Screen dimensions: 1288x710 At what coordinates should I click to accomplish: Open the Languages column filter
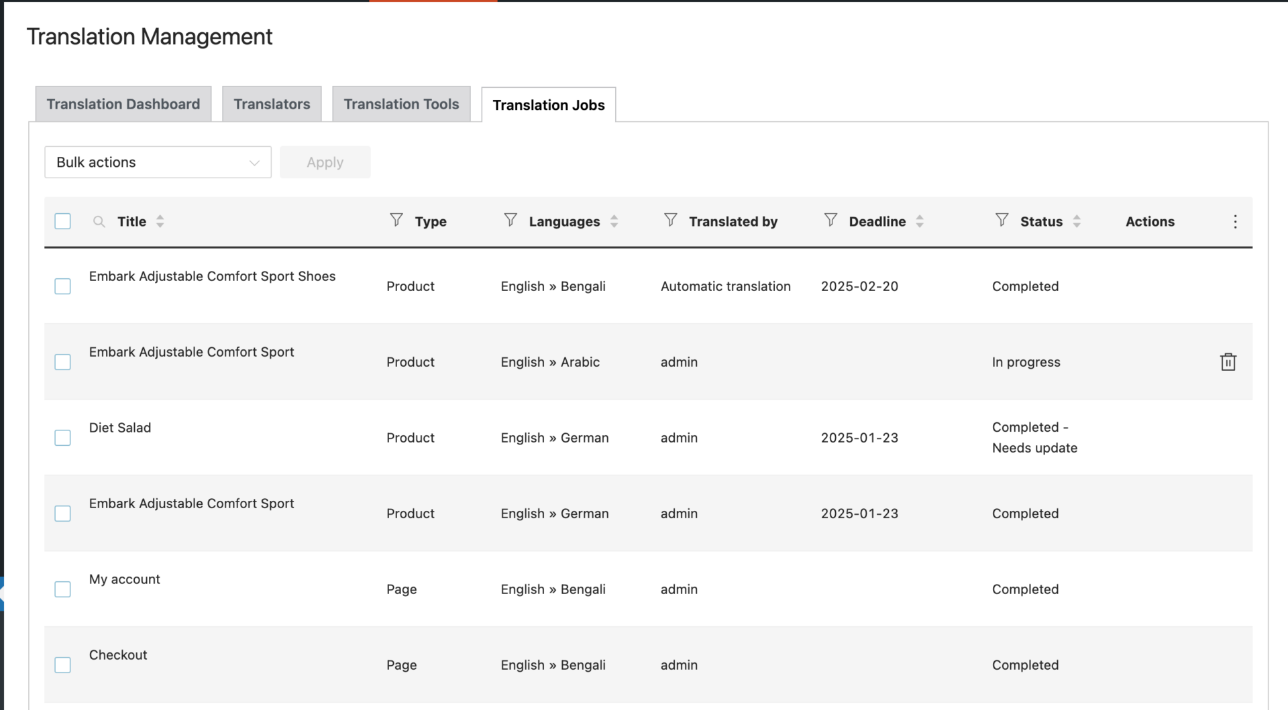point(511,220)
